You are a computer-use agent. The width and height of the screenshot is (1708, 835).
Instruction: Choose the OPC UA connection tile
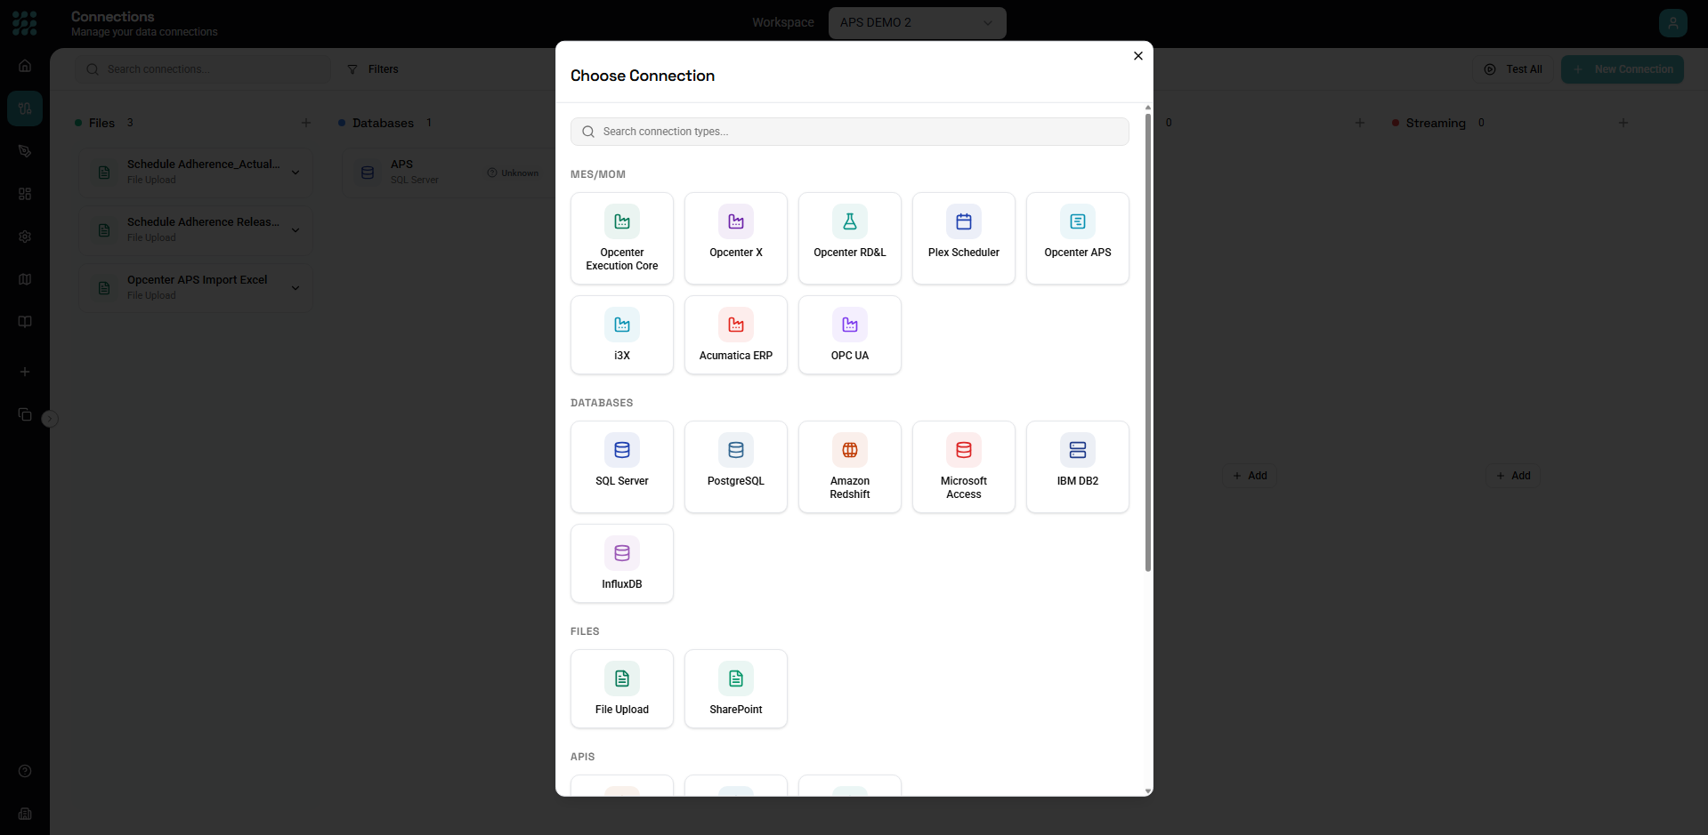coord(850,335)
